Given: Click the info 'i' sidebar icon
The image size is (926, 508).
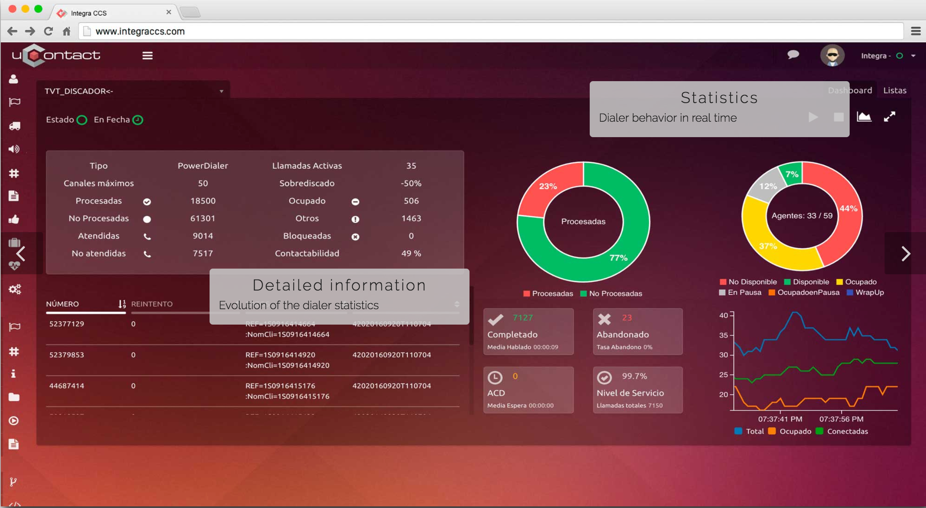Looking at the screenshot, I should point(13,374).
